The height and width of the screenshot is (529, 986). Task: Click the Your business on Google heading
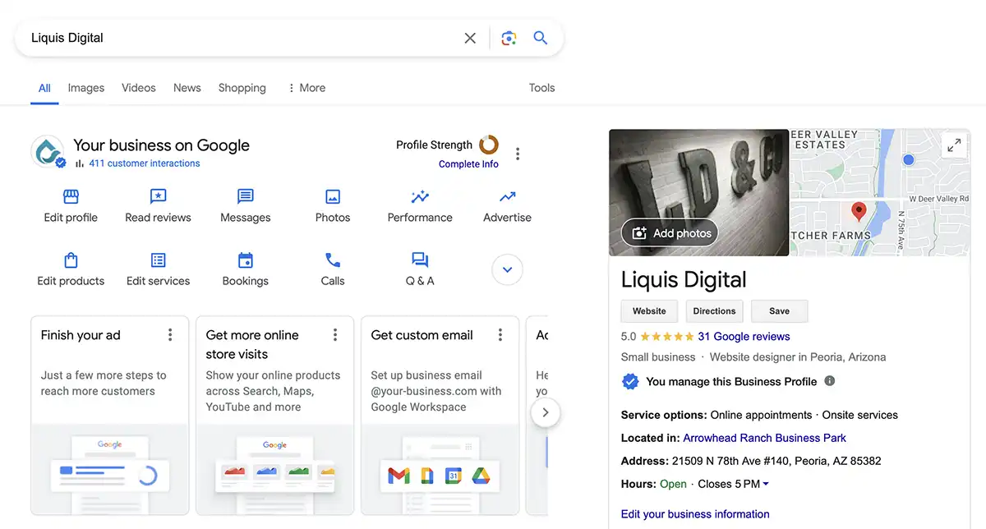161,145
